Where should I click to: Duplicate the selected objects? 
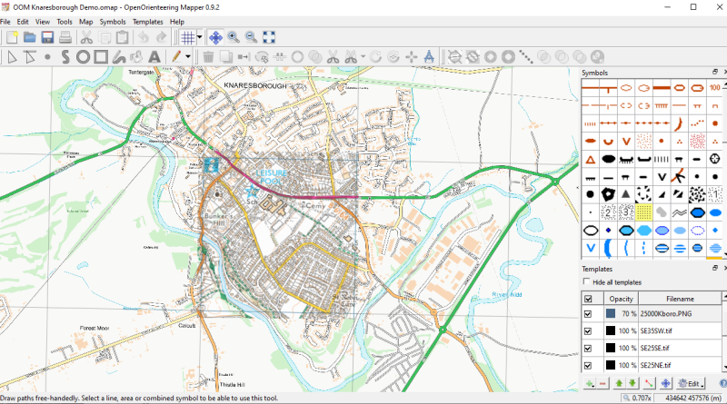pos(225,57)
